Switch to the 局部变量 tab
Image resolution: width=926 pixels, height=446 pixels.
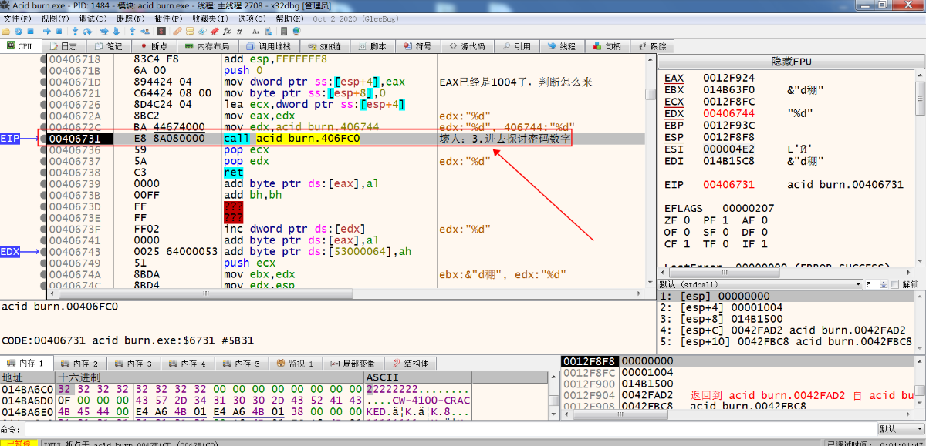tap(353, 364)
